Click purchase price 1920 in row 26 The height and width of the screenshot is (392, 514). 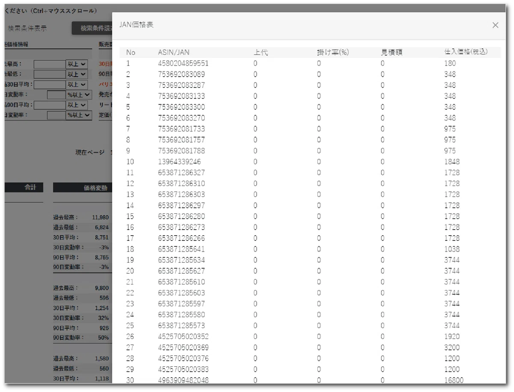pyautogui.click(x=452, y=336)
